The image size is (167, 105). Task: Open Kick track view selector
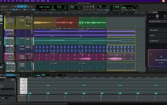pyautogui.click(x=10, y=49)
